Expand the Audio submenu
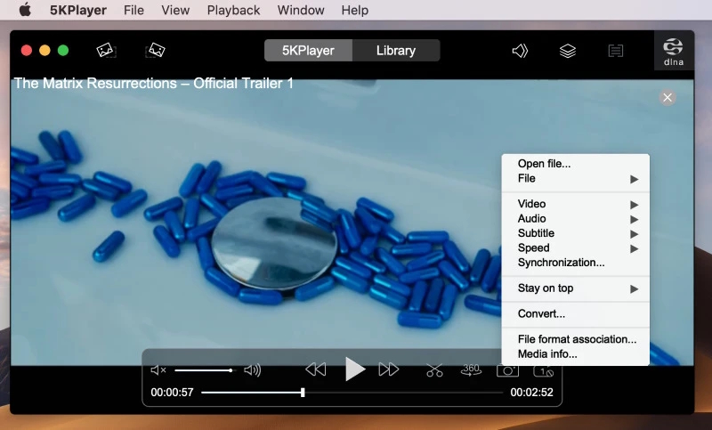Viewport: 712px width, 430px height. tap(575, 218)
